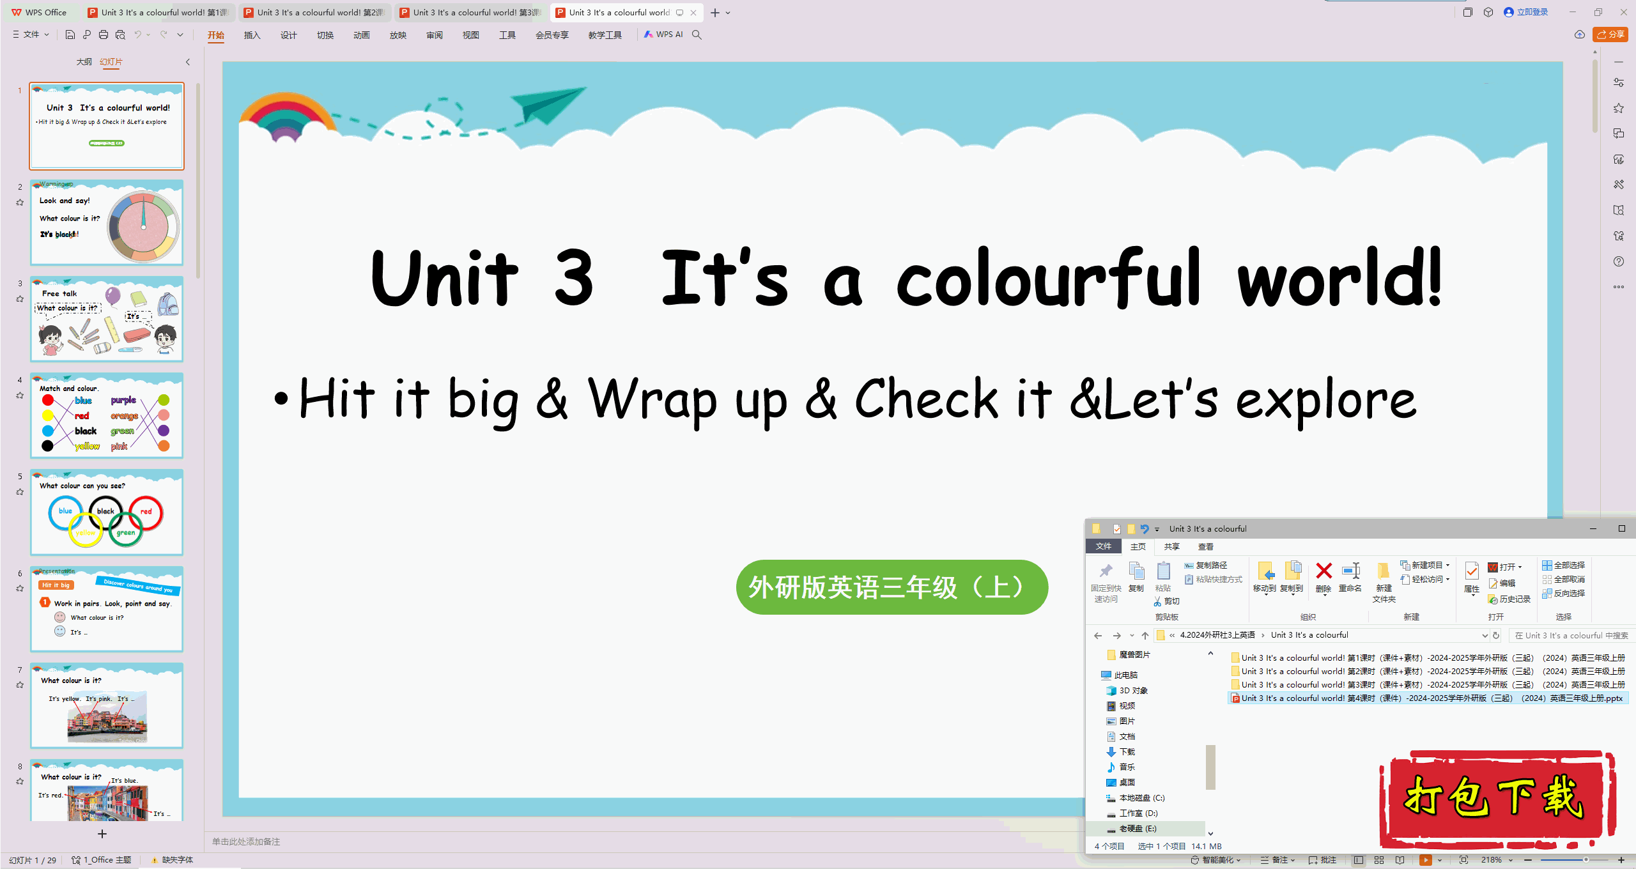The width and height of the screenshot is (1636, 869).
Task: Open 轻松访问 dropdown in Explorer
Action: coord(1426,580)
